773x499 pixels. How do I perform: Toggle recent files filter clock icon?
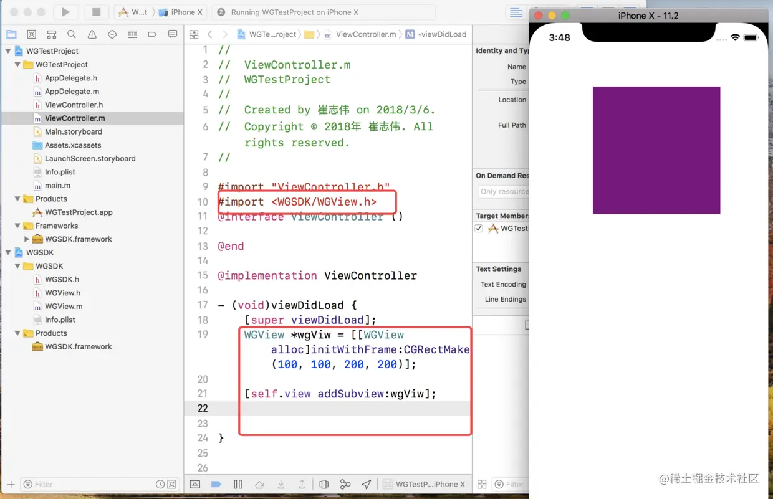pyautogui.click(x=160, y=484)
